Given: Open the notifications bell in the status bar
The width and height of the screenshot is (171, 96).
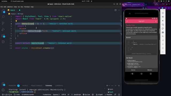Looking at the screenshot, I should 119,95.
